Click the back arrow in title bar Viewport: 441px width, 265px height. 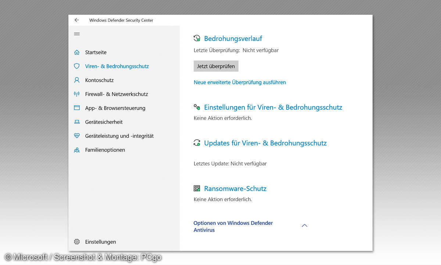click(76, 20)
